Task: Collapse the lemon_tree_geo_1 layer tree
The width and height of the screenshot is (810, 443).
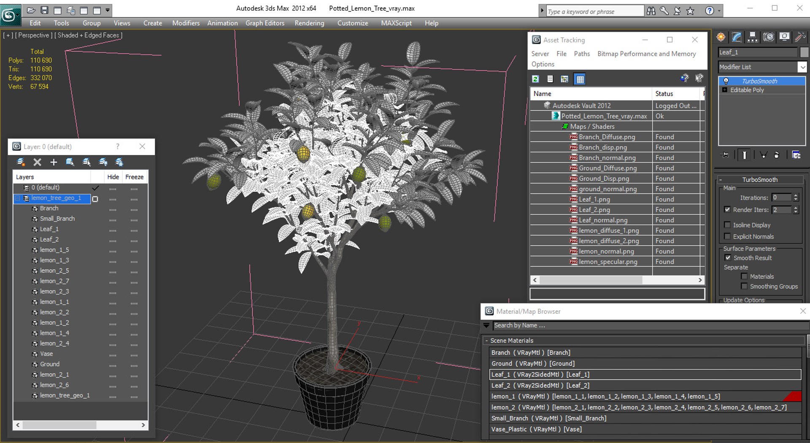Action: pyautogui.click(x=17, y=198)
